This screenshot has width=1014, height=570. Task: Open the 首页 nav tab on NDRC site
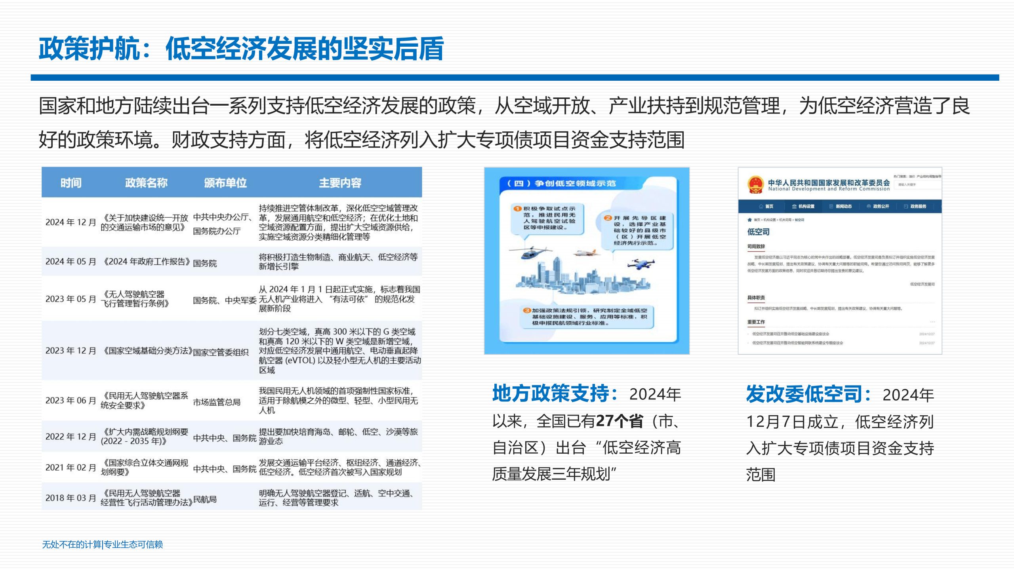(766, 206)
